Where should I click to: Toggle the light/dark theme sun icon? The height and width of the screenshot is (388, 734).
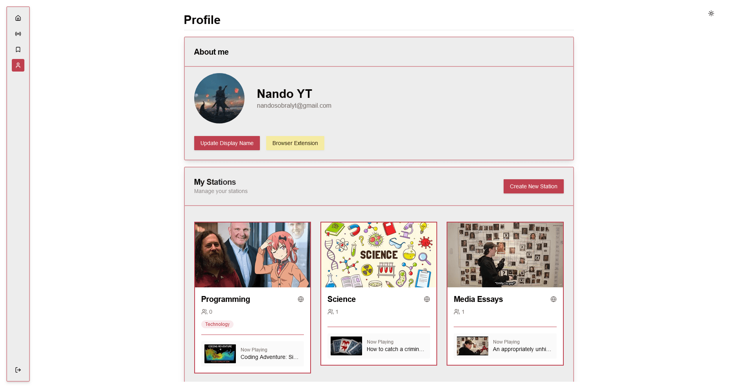[711, 13]
